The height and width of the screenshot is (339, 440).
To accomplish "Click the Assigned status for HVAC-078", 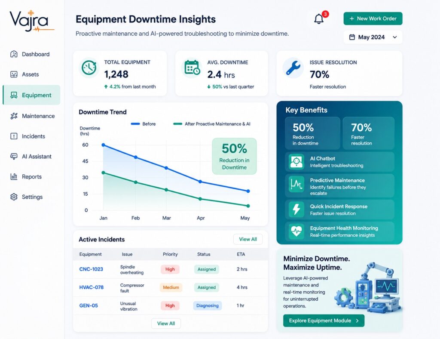I will pos(207,287).
